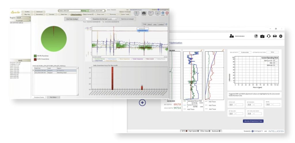Open support via the headset icon
The image size is (295, 143).
pyautogui.click(x=268, y=36)
